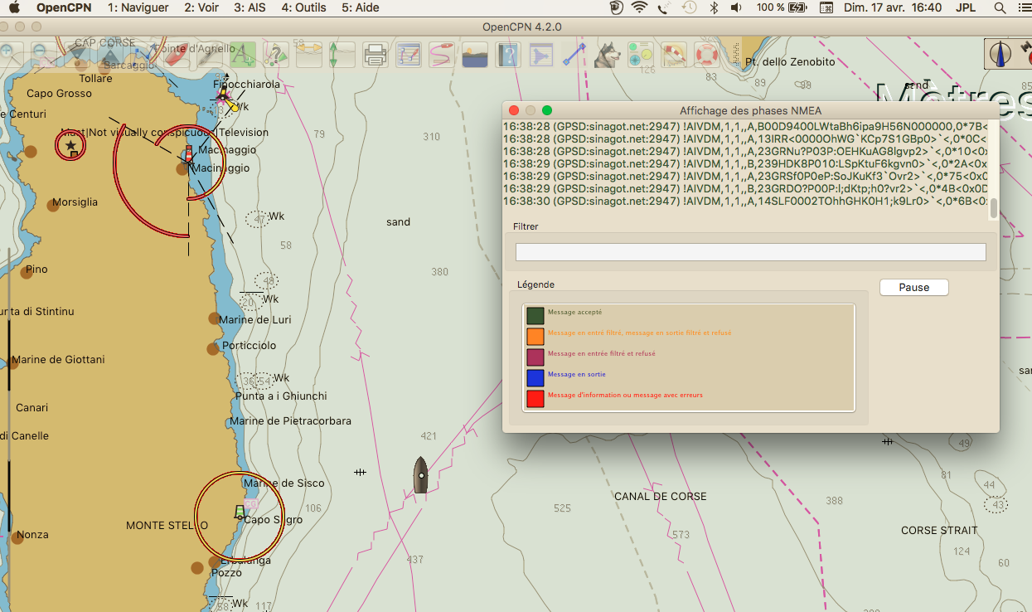Change the color scheme with the sunset icon
The height and width of the screenshot is (612, 1032).
[475, 55]
